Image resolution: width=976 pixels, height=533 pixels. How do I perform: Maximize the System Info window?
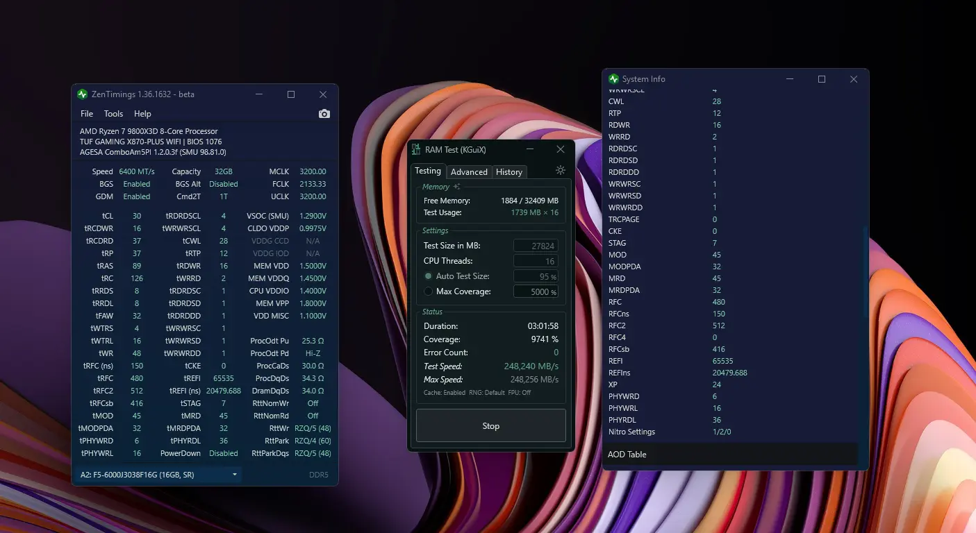pyautogui.click(x=822, y=79)
